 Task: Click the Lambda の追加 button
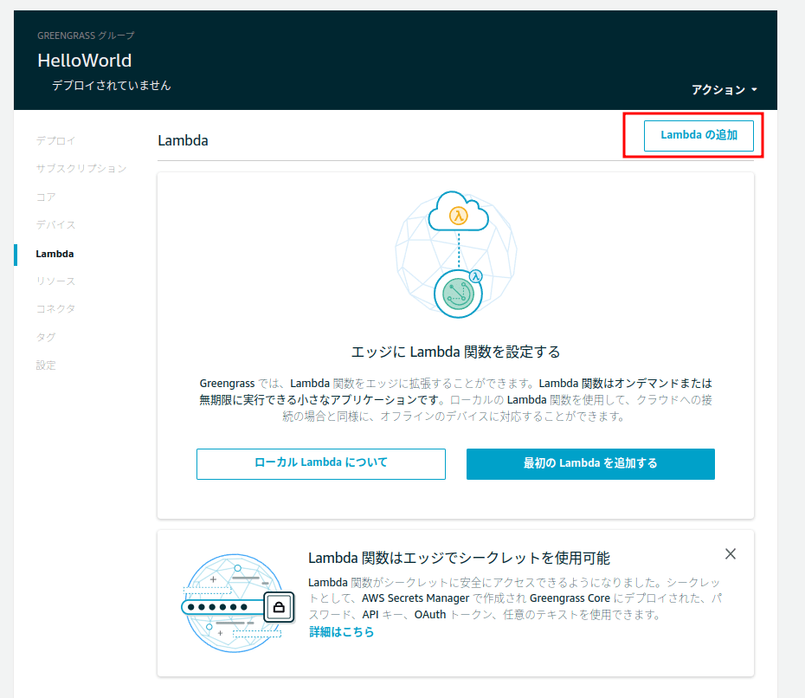click(x=699, y=136)
